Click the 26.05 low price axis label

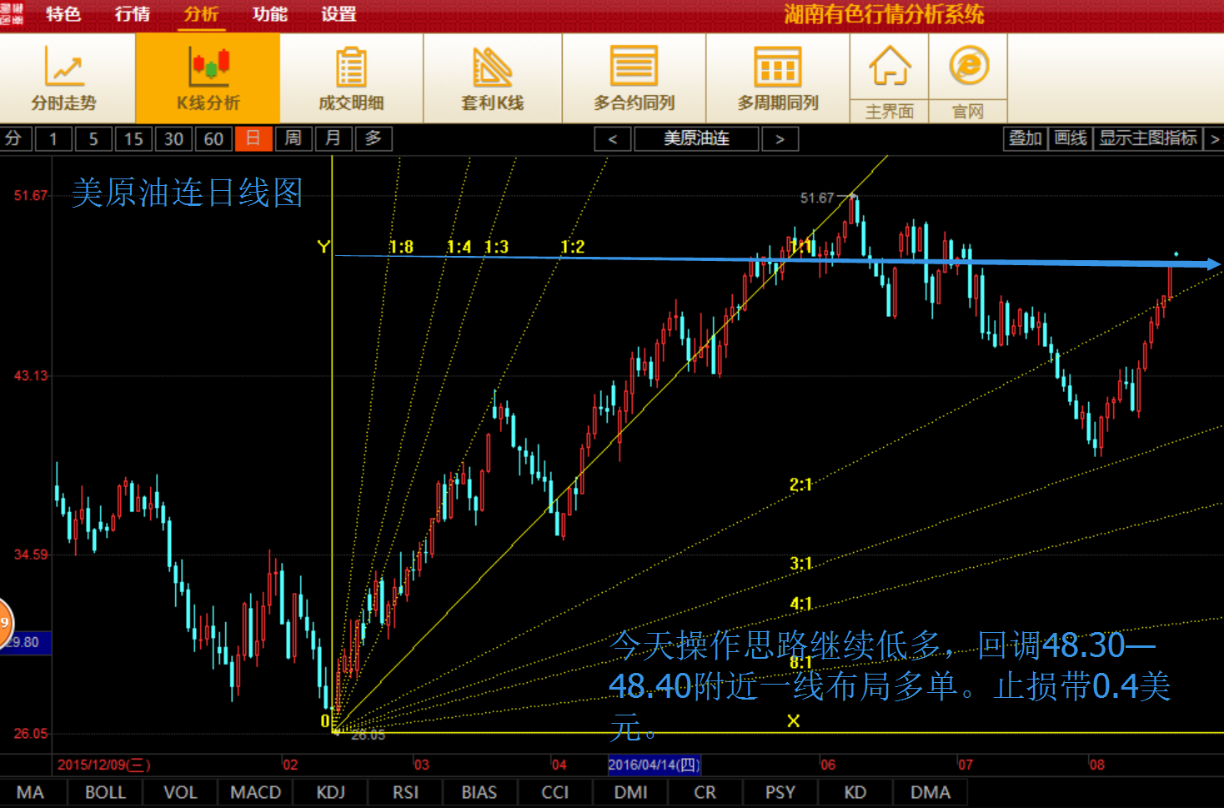pos(31,734)
